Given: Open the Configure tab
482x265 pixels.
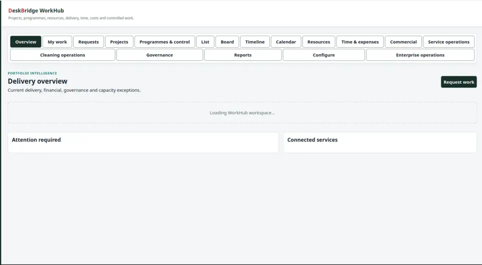Looking at the screenshot, I should tap(324, 55).
